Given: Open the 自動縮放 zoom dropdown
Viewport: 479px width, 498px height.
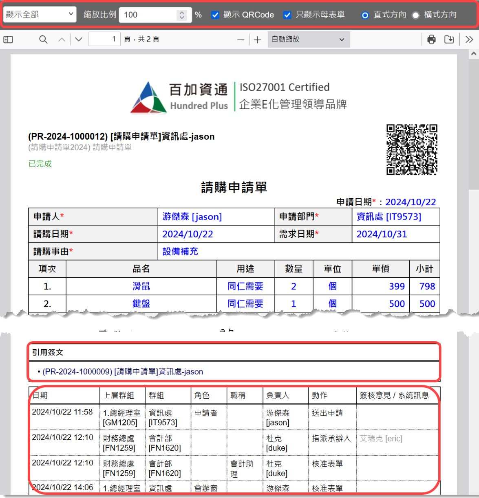Looking at the screenshot, I should pos(309,39).
